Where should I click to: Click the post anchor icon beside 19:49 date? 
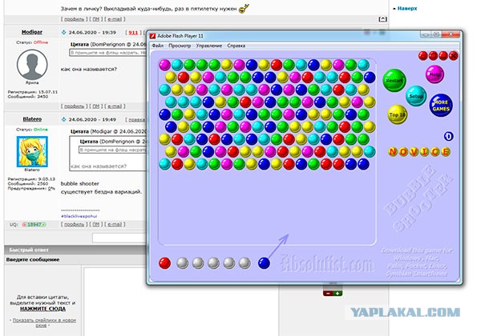tap(64, 119)
